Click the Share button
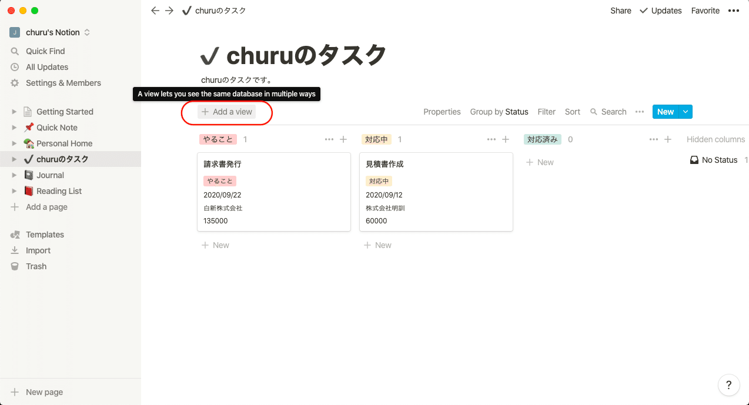Image resolution: width=749 pixels, height=405 pixels. coord(620,10)
